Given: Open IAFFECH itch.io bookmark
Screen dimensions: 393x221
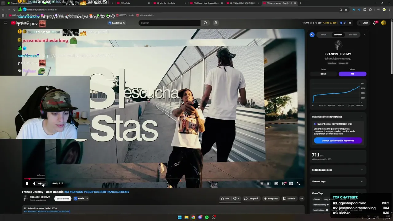Looking at the screenshot, I should point(125,15).
